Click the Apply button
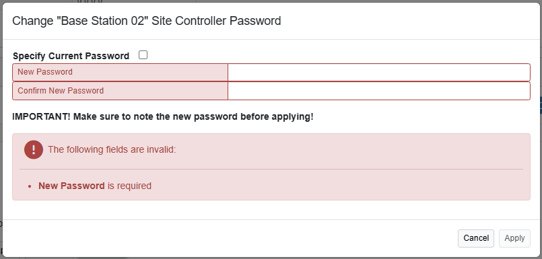The image size is (542, 259). [x=514, y=238]
